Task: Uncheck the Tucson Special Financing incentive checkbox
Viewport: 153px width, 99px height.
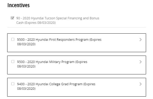Action: 13,18
